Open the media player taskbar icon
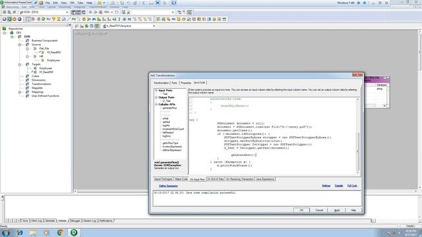 click(x=47, y=232)
